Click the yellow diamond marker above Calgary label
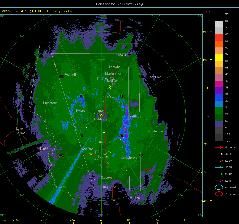239x224 pixels. click(105, 153)
